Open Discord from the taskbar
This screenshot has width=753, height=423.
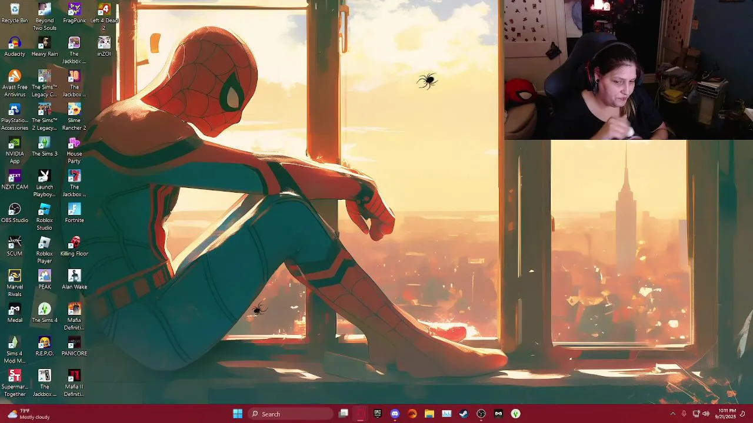coord(395,414)
